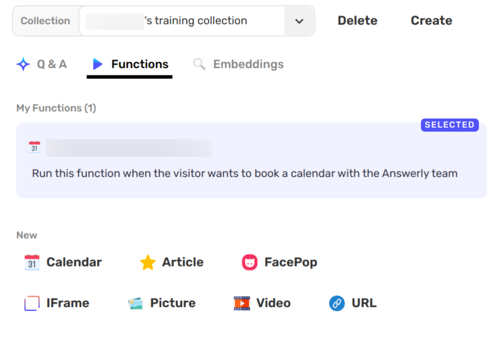Click the Picture icon
Image resolution: width=494 pixels, height=348 pixels.
[x=136, y=303]
